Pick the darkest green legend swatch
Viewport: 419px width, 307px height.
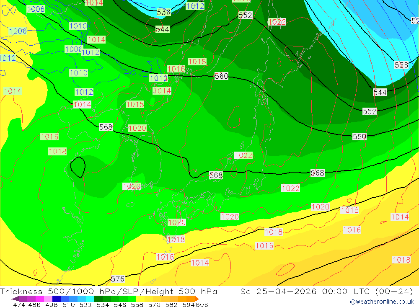(98, 299)
